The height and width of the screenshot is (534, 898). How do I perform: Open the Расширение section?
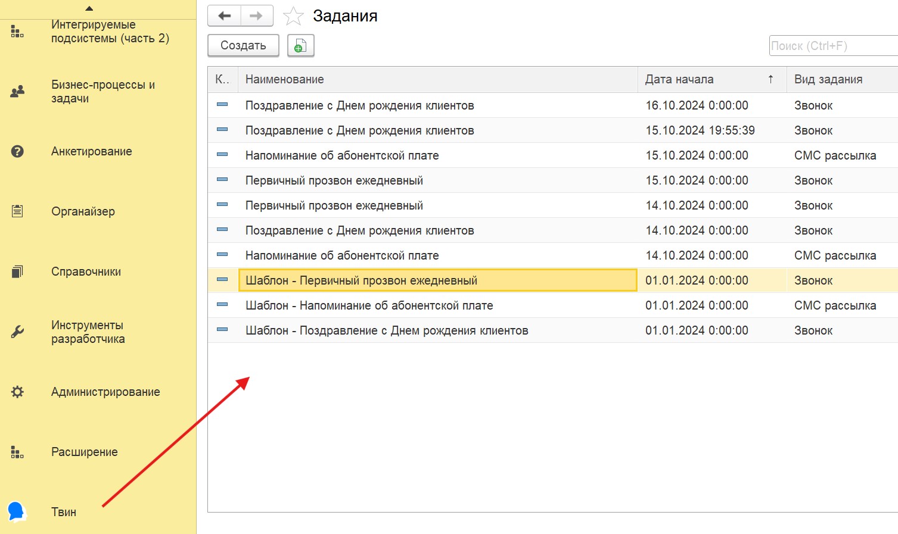[85, 452]
